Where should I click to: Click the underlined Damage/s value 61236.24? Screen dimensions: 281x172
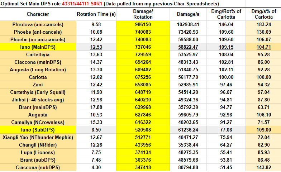[x=188, y=130]
